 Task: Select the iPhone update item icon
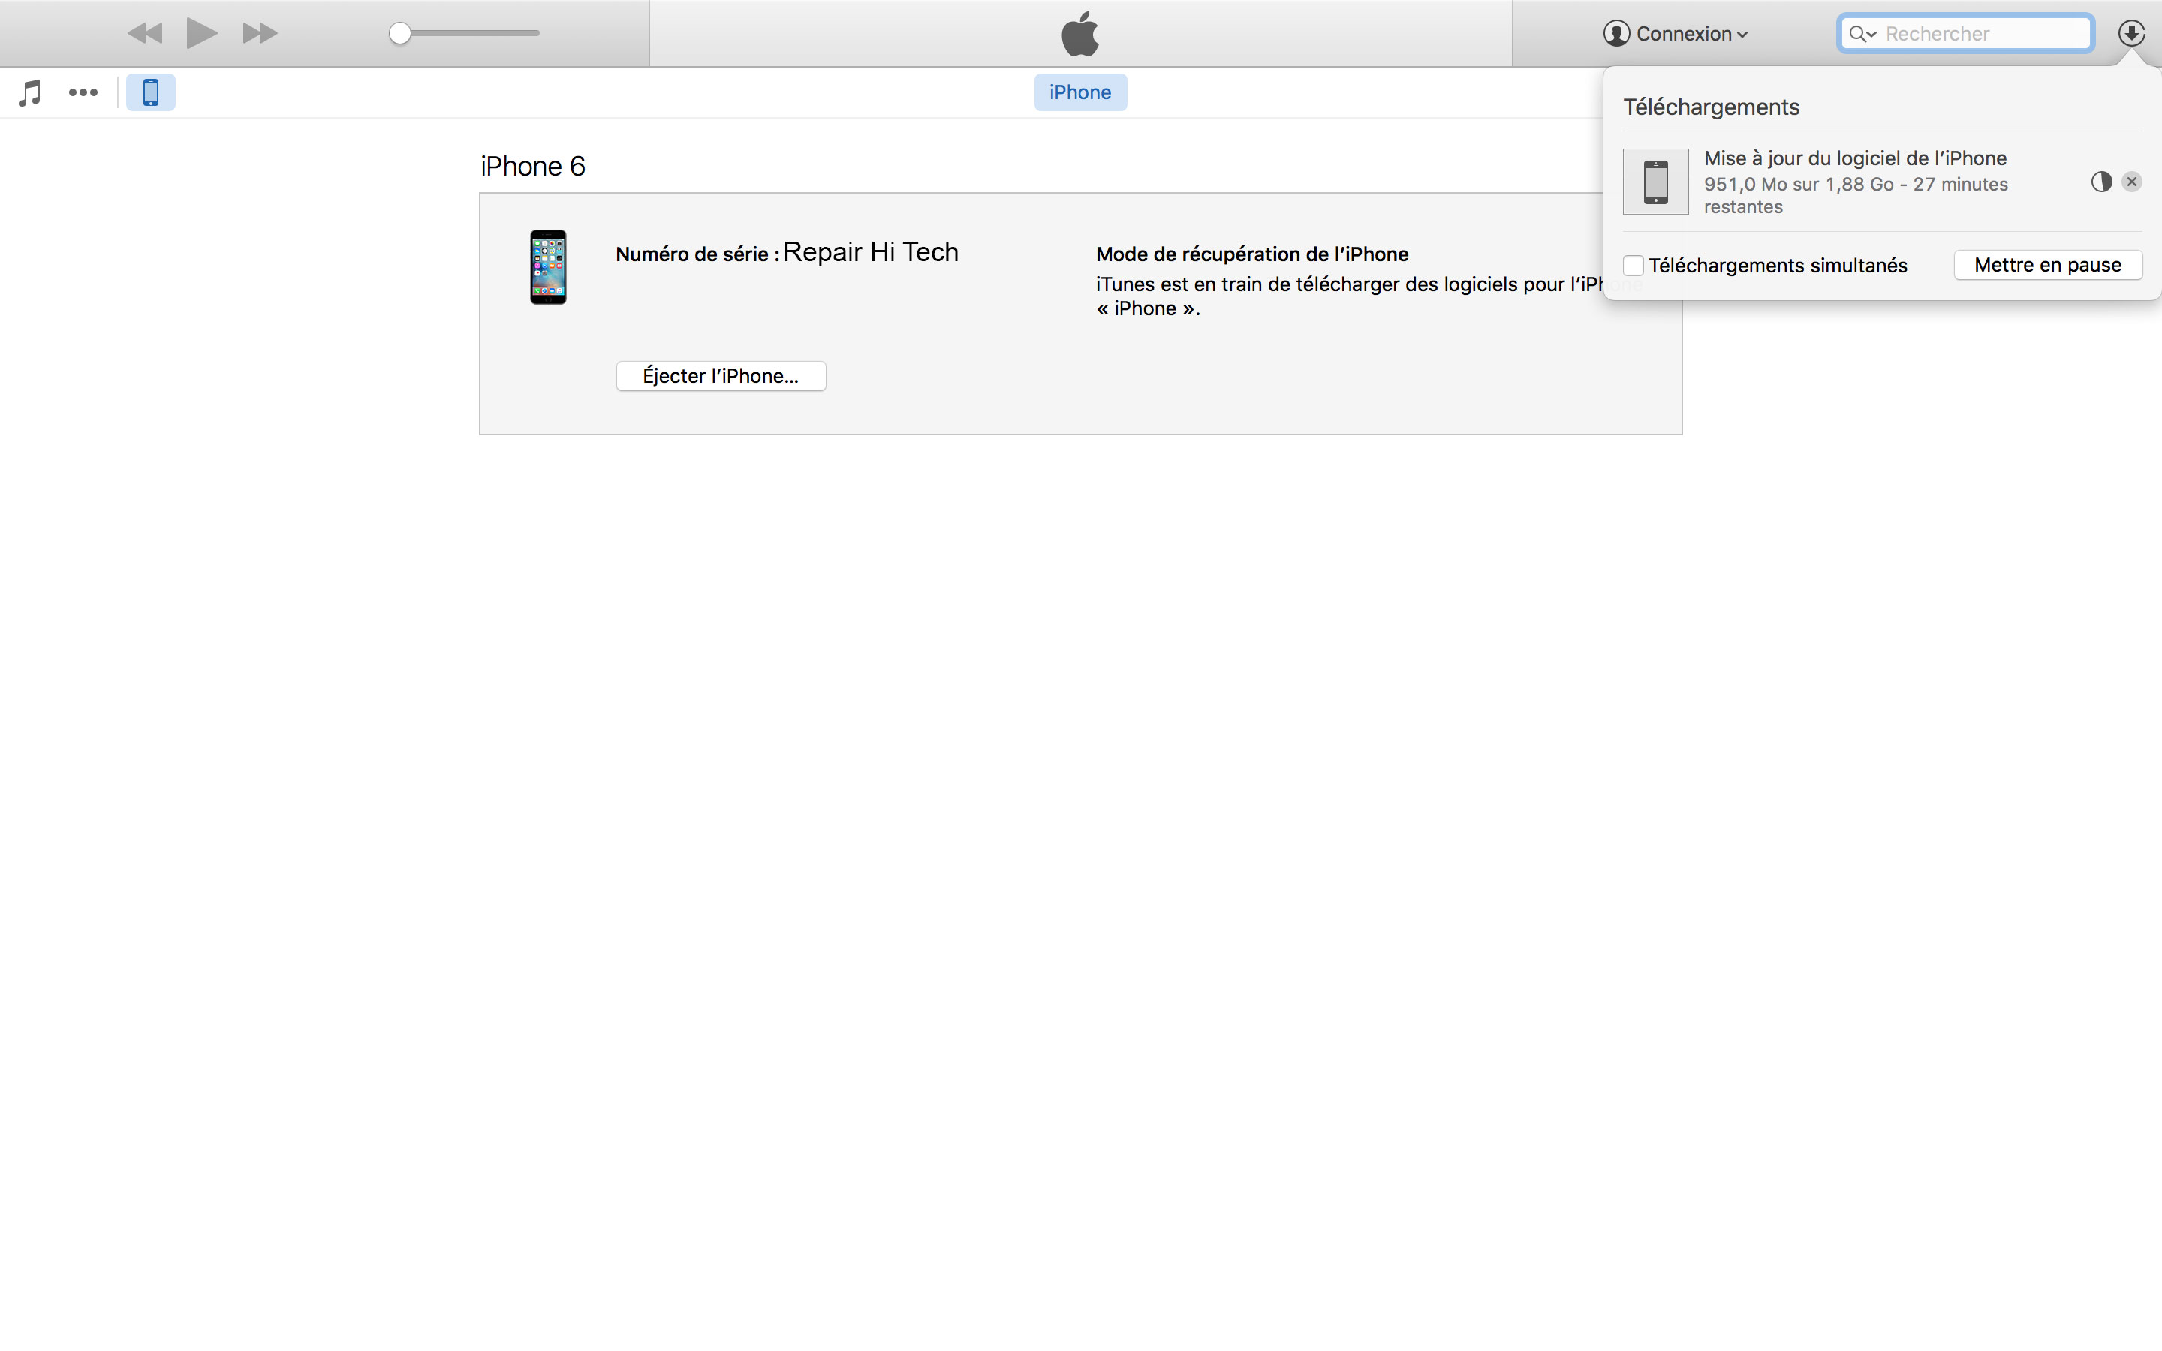pos(1655,182)
